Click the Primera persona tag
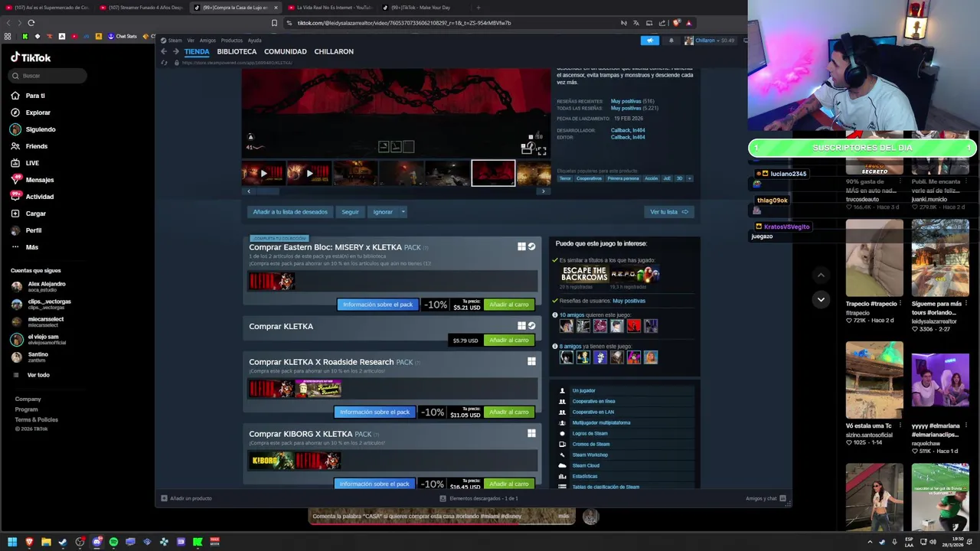Image resolution: width=980 pixels, height=551 pixels. [x=622, y=178]
